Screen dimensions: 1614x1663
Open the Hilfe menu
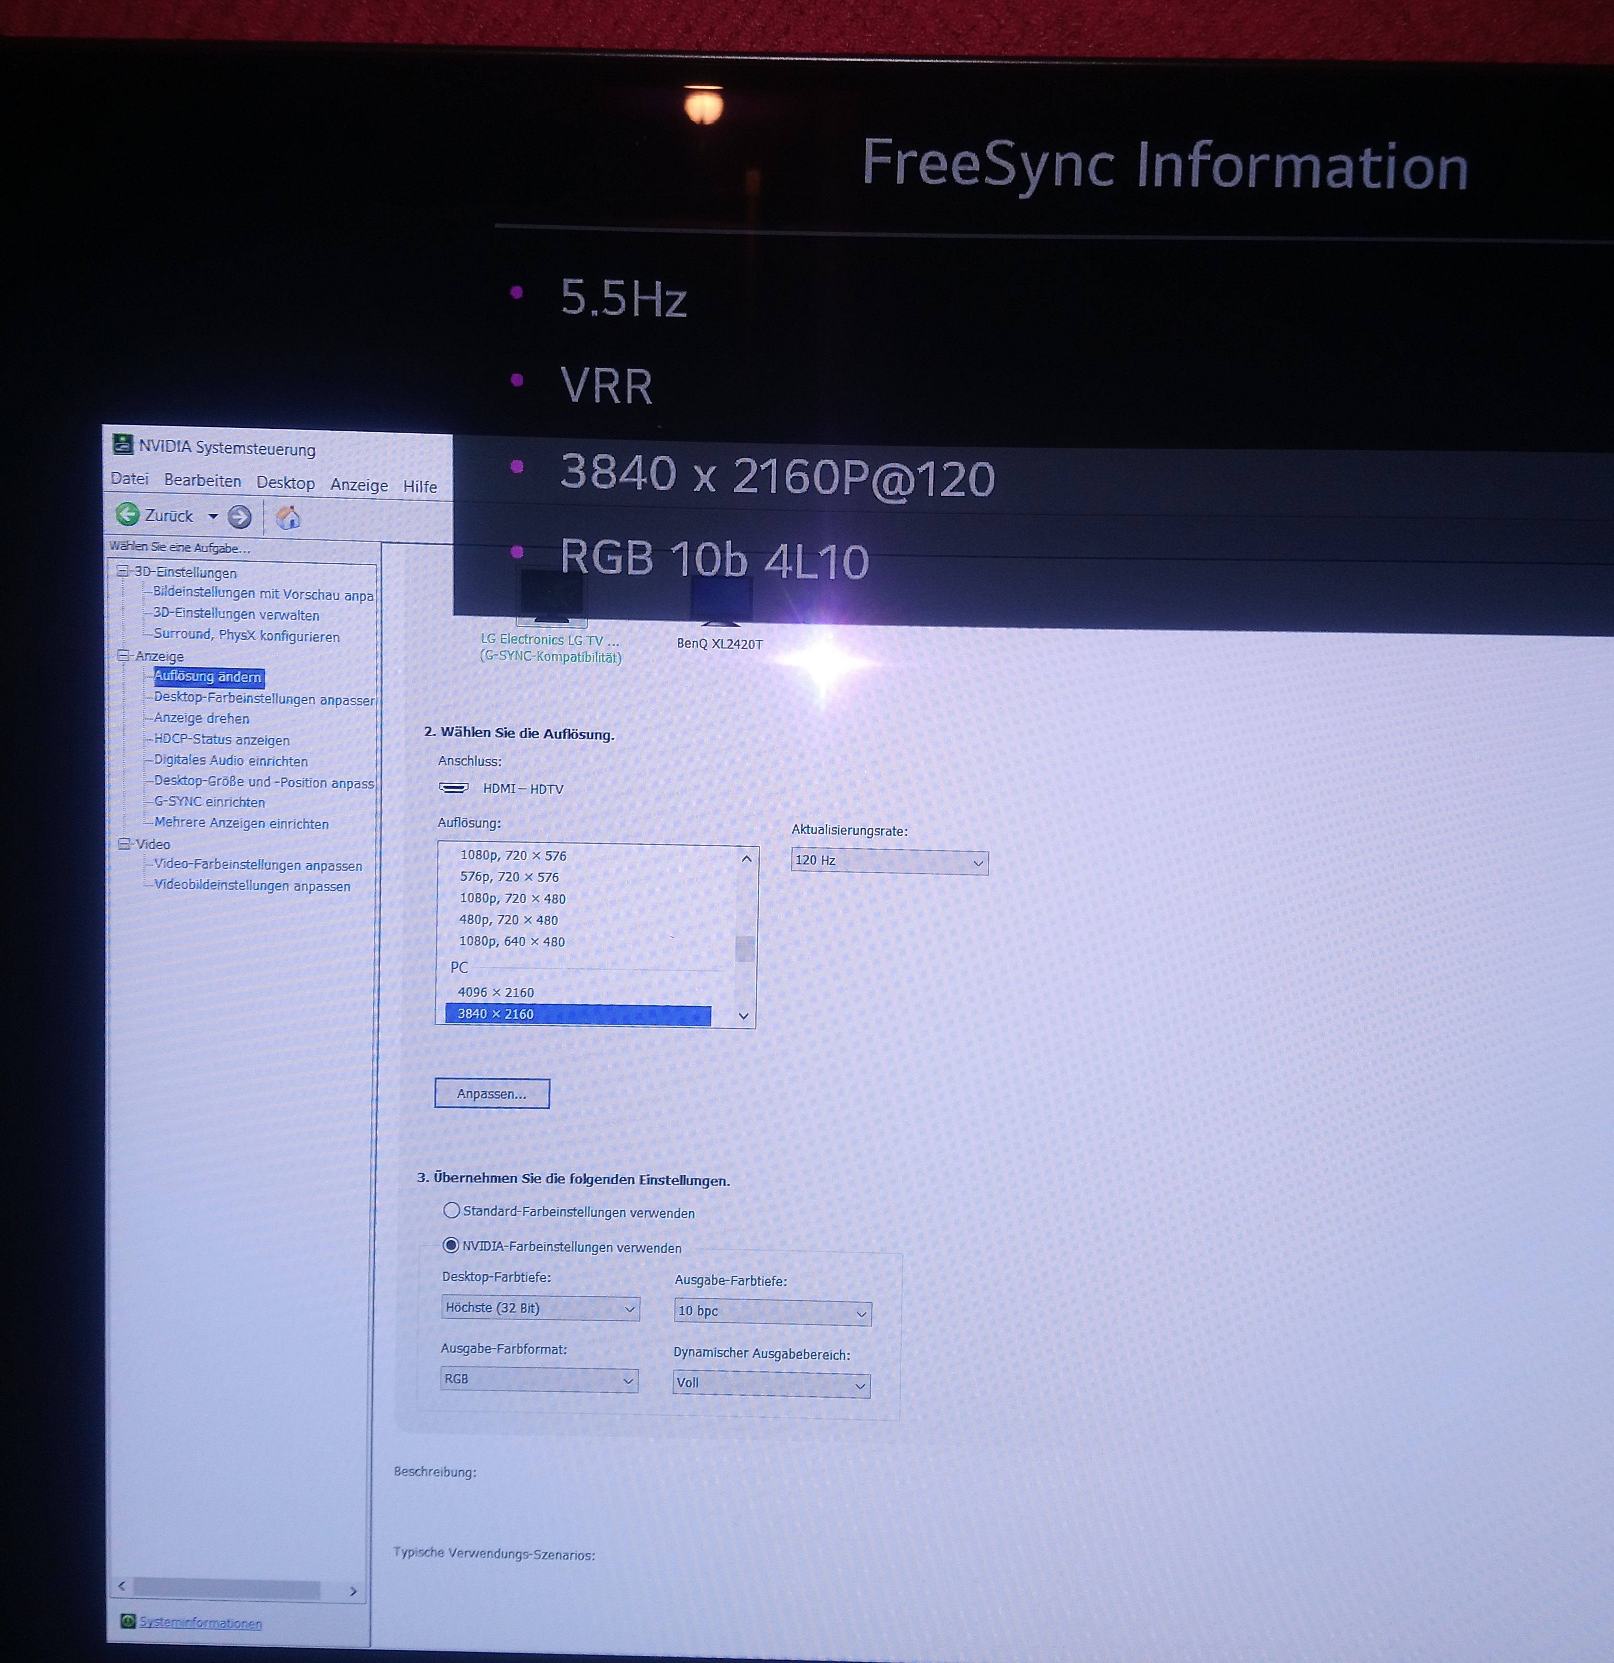420,486
